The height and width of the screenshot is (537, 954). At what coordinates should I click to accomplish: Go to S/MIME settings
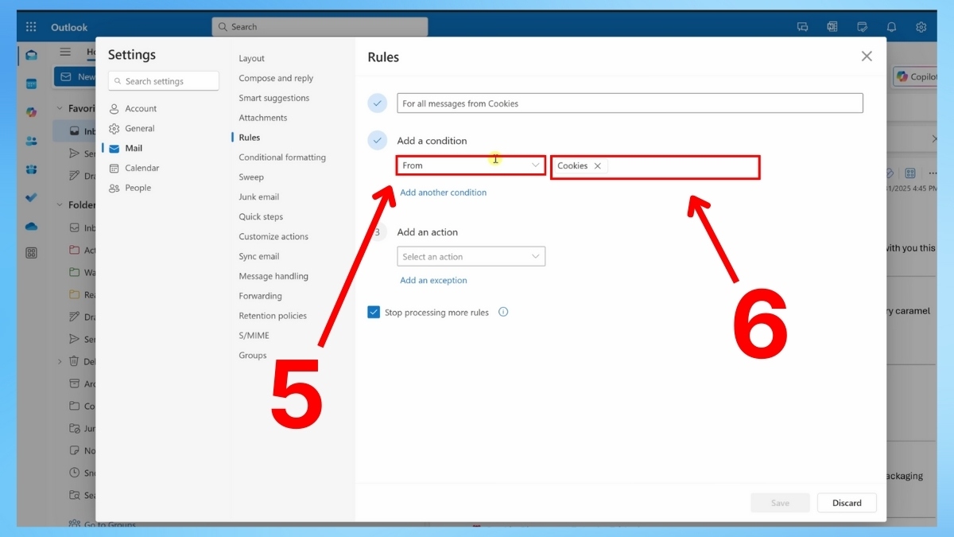pyautogui.click(x=254, y=336)
